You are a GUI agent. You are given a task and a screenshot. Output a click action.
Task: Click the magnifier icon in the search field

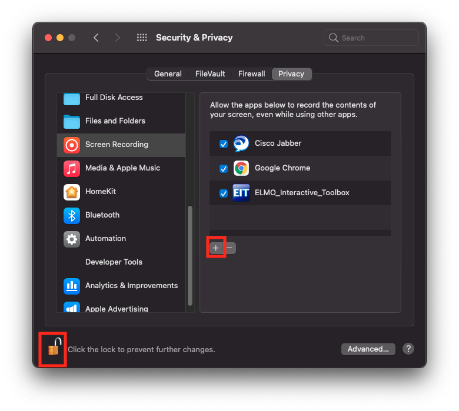333,38
